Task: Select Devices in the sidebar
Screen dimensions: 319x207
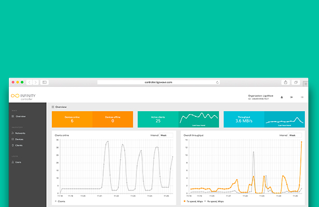Action: (19, 139)
